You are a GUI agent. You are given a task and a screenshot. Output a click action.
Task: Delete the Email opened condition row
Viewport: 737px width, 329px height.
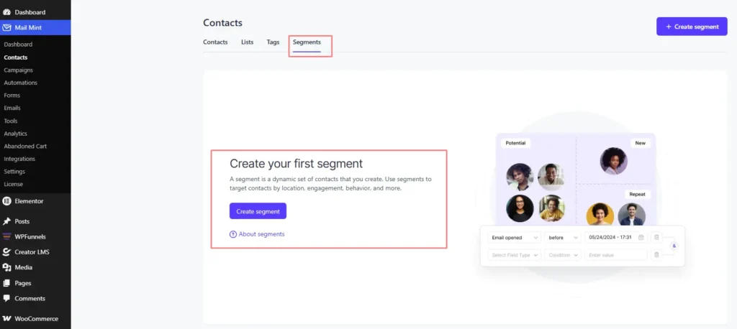656,238
